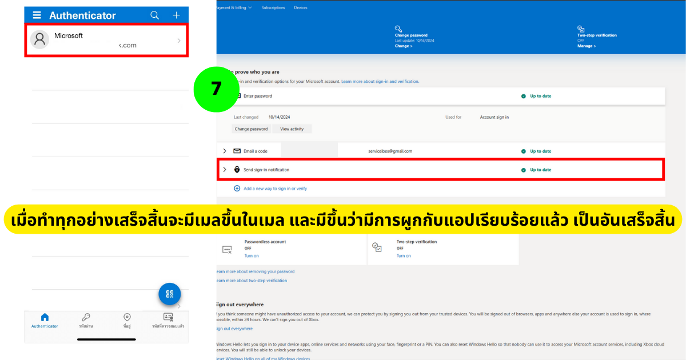
Task: Click green check on Send sign-in notification
Action: click(x=524, y=170)
